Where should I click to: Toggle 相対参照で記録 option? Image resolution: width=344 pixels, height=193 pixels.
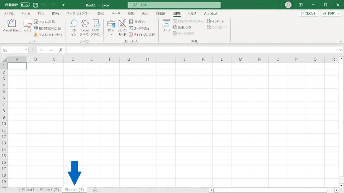[47, 28]
